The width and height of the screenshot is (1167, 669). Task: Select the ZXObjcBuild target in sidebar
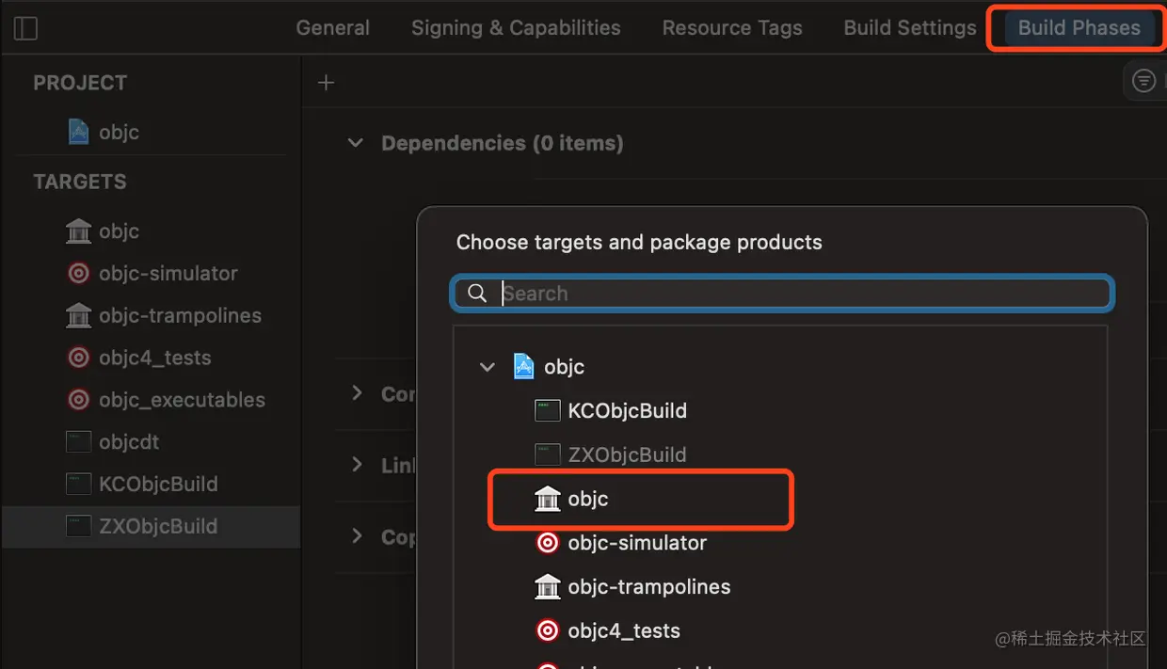pyautogui.click(x=142, y=526)
